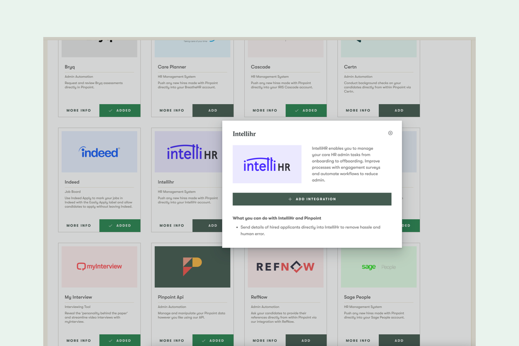The height and width of the screenshot is (346, 519).
Task: Click the Added button on Indeed card
Action: tap(120, 225)
